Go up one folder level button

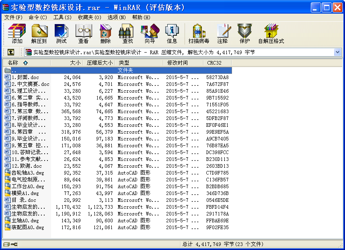click(x=11, y=52)
